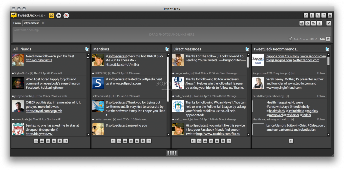This screenshot has width=344, height=170.
Task: Toggle the eye icon under Mentions column
Action: point(131,141)
